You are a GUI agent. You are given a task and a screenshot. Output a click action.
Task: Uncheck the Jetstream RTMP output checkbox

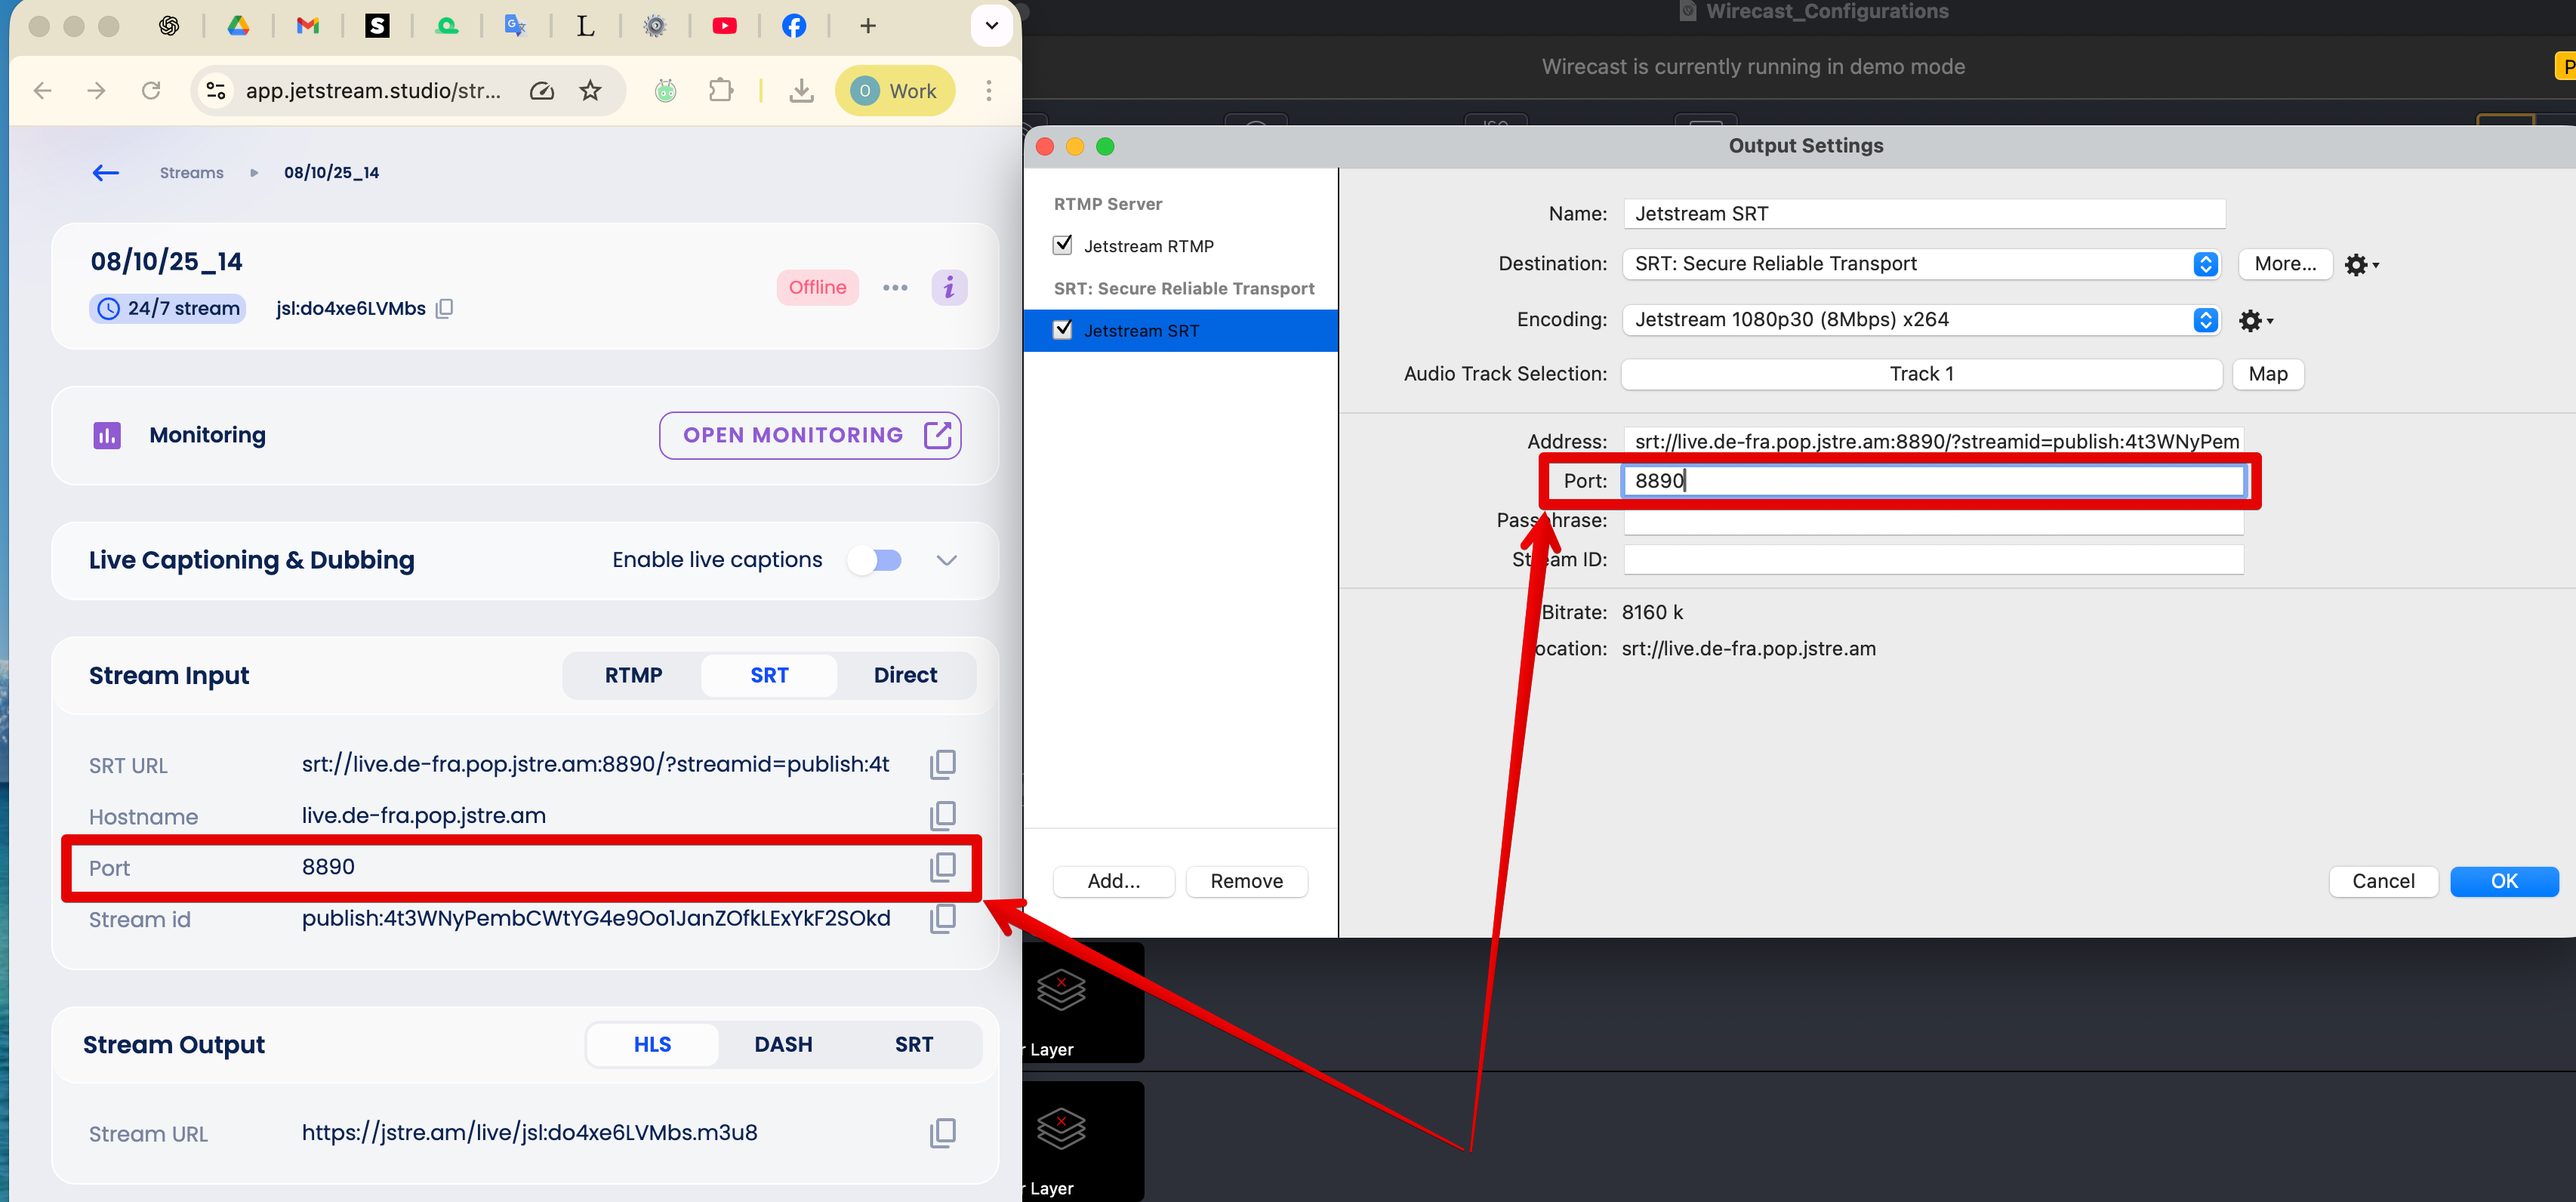[x=1063, y=245]
